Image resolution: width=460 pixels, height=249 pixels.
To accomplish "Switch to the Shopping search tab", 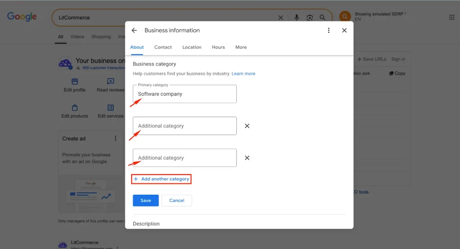I will (101, 37).
